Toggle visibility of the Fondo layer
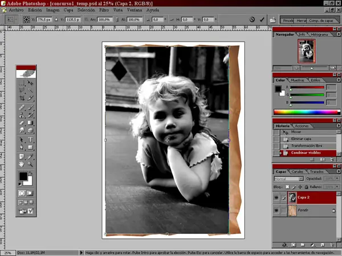The width and height of the screenshot is (342, 256). coord(277,210)
